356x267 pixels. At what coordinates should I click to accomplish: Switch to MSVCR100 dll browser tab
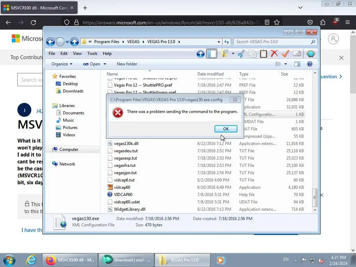[39, 8]
